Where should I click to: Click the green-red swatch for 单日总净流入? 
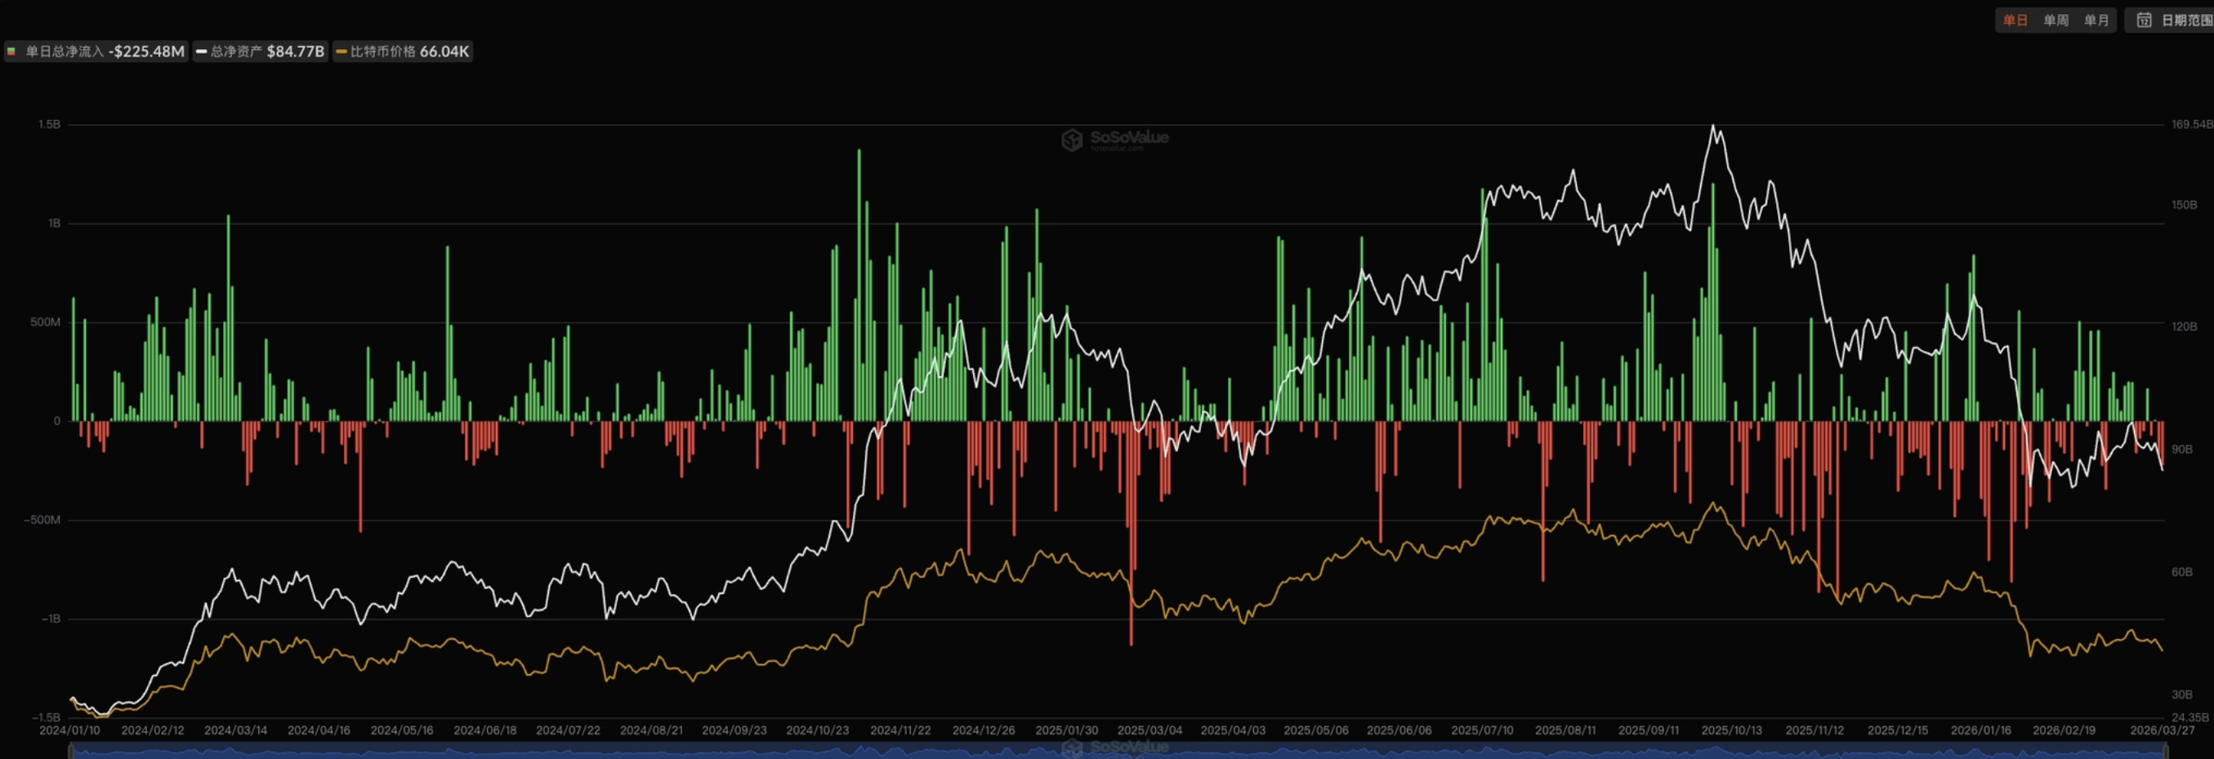click(12, 51)
